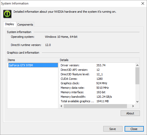The width and height of the screenshot is (147, 135).
Task: Click the Memory bandwidth label
Action: coord(73,97)
